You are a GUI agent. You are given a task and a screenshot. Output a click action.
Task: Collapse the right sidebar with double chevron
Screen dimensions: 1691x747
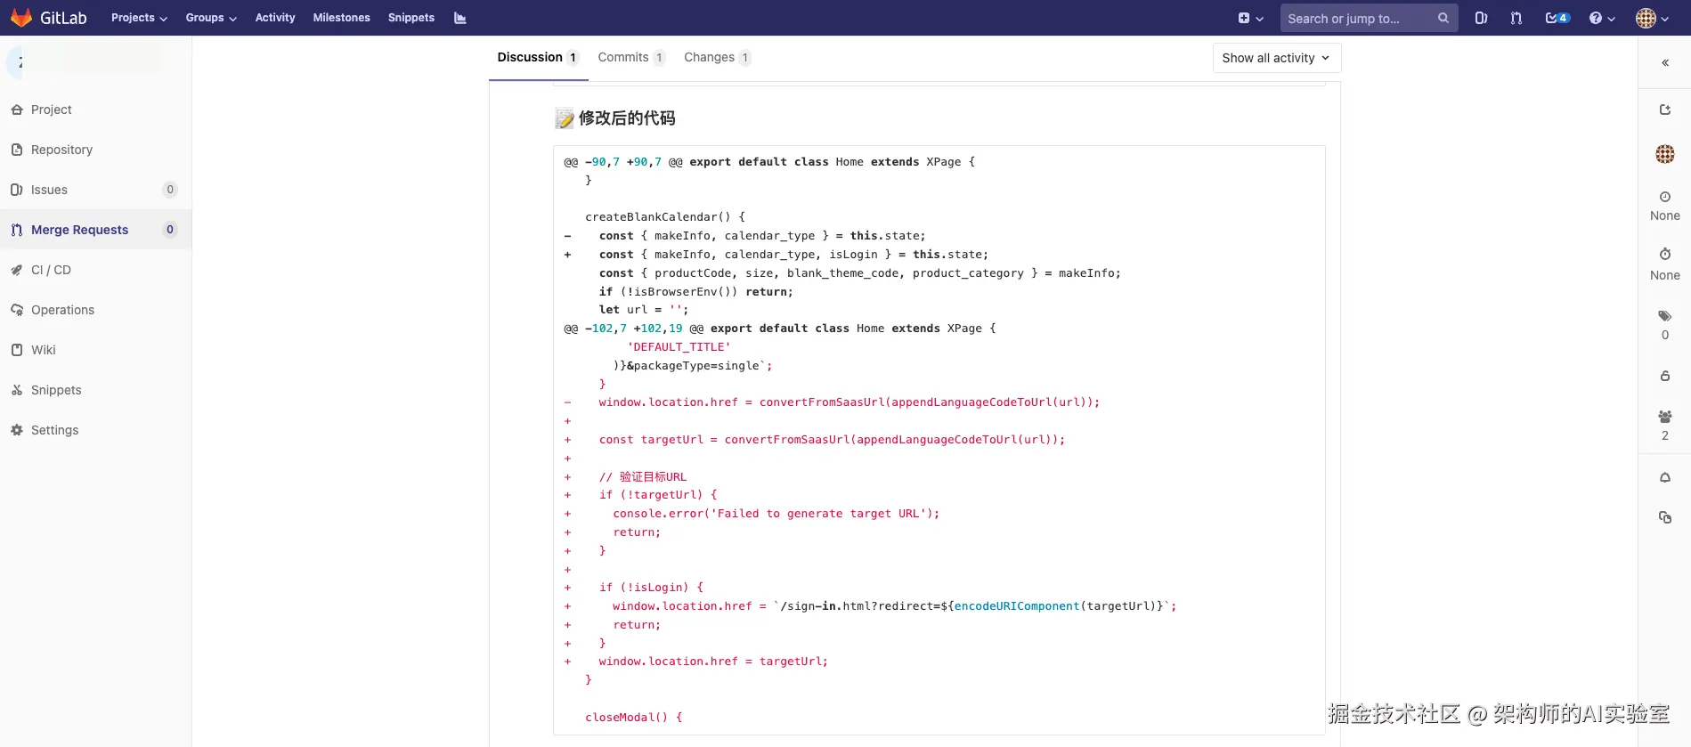point(1665,62)
